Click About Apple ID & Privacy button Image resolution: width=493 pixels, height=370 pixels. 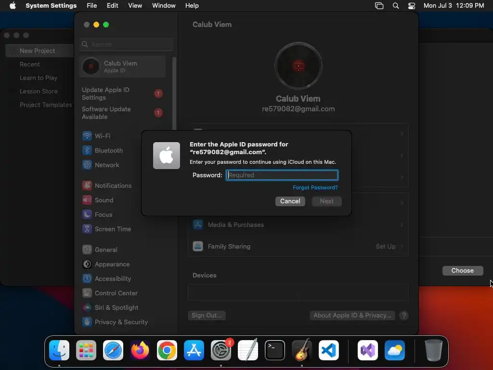[352, 315]
